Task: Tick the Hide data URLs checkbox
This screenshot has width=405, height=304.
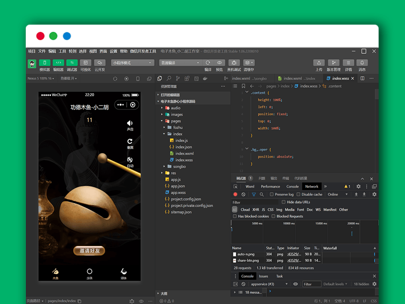Action: [x=283, y=202]
